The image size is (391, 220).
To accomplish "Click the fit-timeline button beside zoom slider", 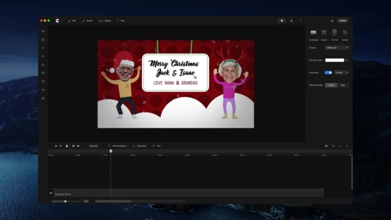I will (x=86, y=201).
